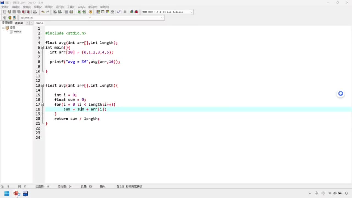This screenshot has width=352, height=198.
Task: Undo the last edit via toolbar
Action: pyautogui.click(x=43, y=12)
